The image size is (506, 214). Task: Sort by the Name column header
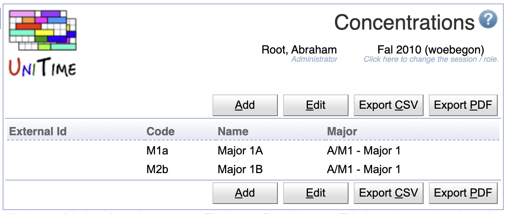(233, 131)
